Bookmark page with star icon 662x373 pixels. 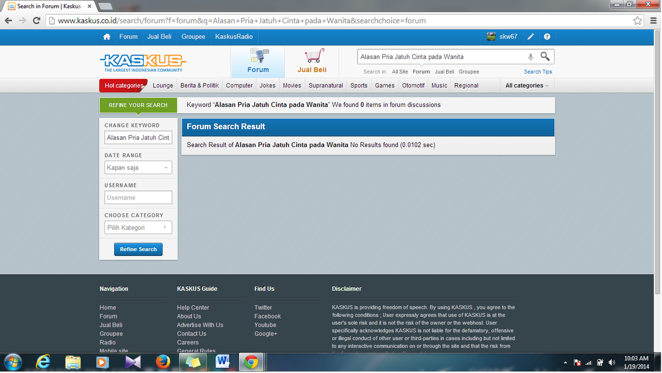click(638, 21)
